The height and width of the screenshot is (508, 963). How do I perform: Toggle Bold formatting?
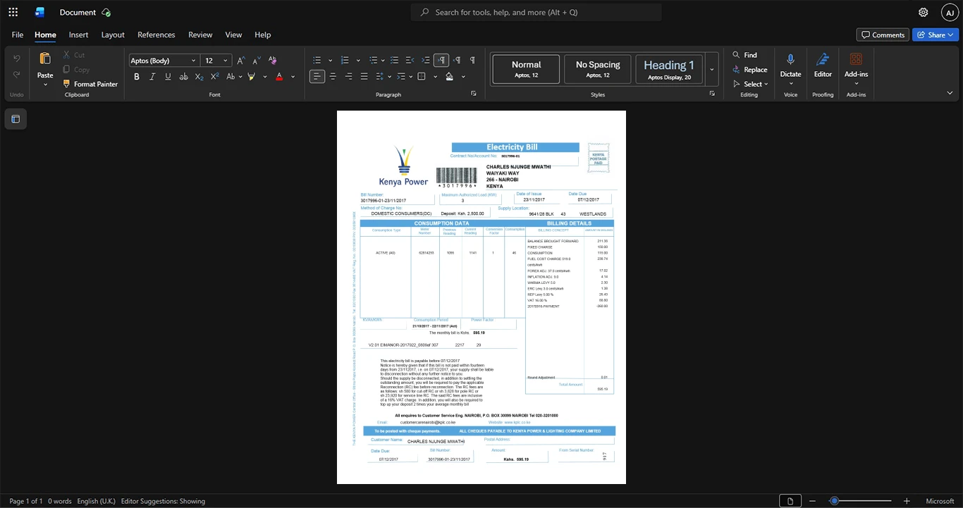[x=137, y=77]
